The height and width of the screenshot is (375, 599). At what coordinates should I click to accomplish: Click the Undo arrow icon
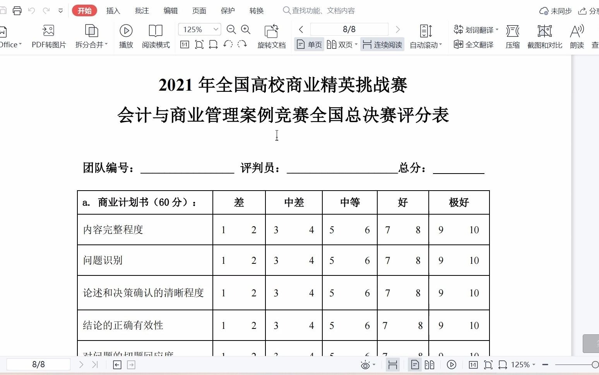point(31,10)
